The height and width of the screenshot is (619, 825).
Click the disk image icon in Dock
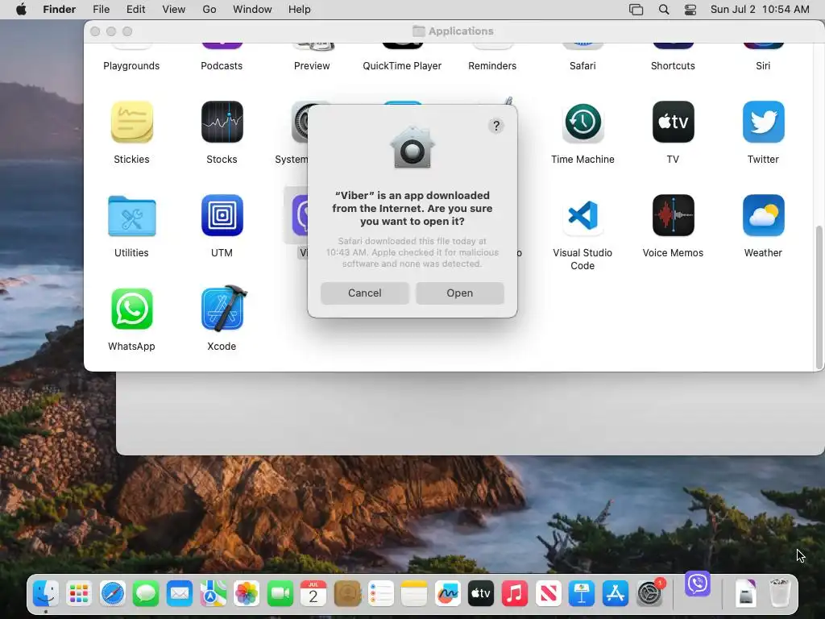(745, 594)
